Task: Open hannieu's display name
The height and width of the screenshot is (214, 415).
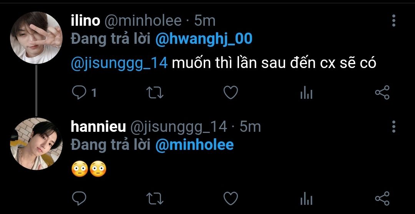Action: 98,126
